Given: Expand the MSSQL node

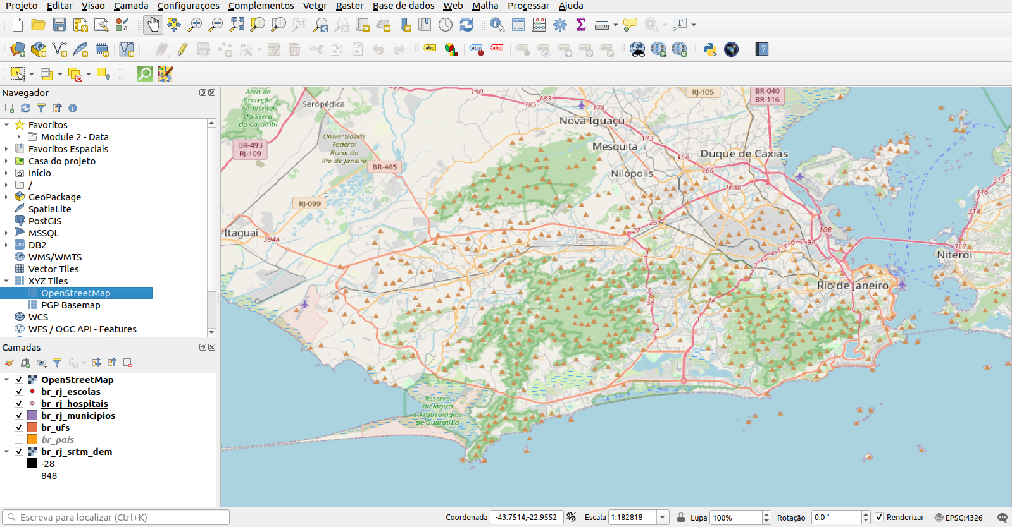Looking at the screenshot, I should 6,233.
